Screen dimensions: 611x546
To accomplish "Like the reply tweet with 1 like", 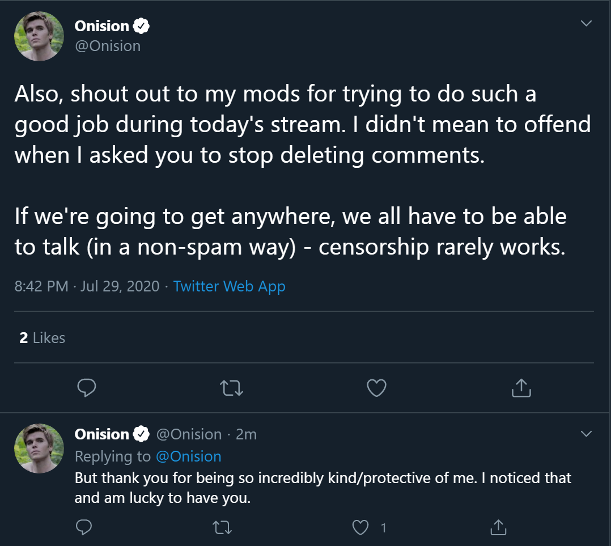I will (360, 528).
